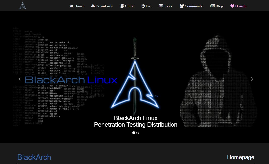Open the Faq page
The width and height of the screenshot is (269, 164).
146,6
